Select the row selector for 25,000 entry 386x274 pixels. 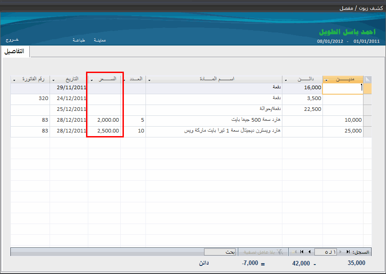pyautogui.click(x=367, y=132)
